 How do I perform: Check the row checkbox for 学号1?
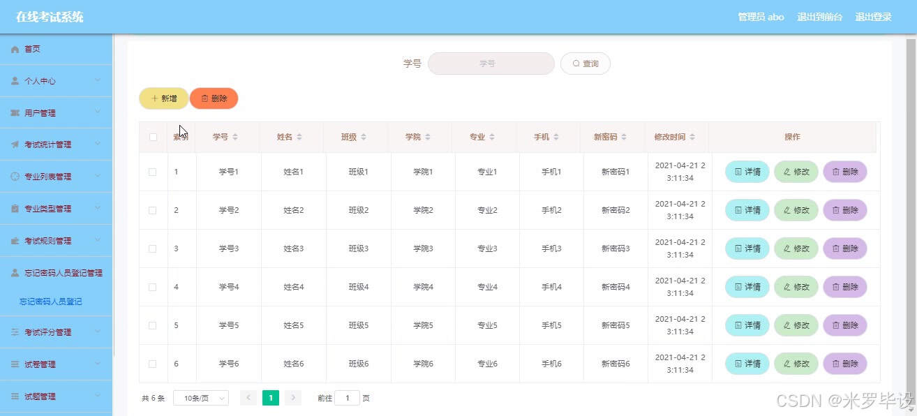pos(153,172)
